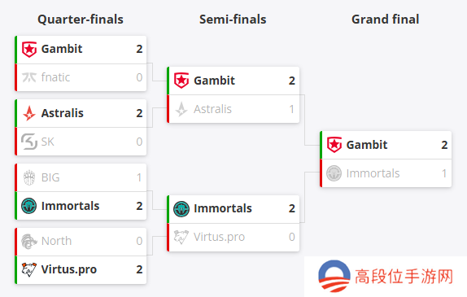Select Immortals name in the semi-finals
Viewport: 467px width, 297px height.
pos(223,208)
